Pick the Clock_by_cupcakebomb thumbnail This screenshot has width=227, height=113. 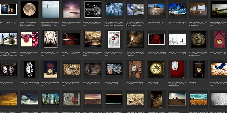51,69
